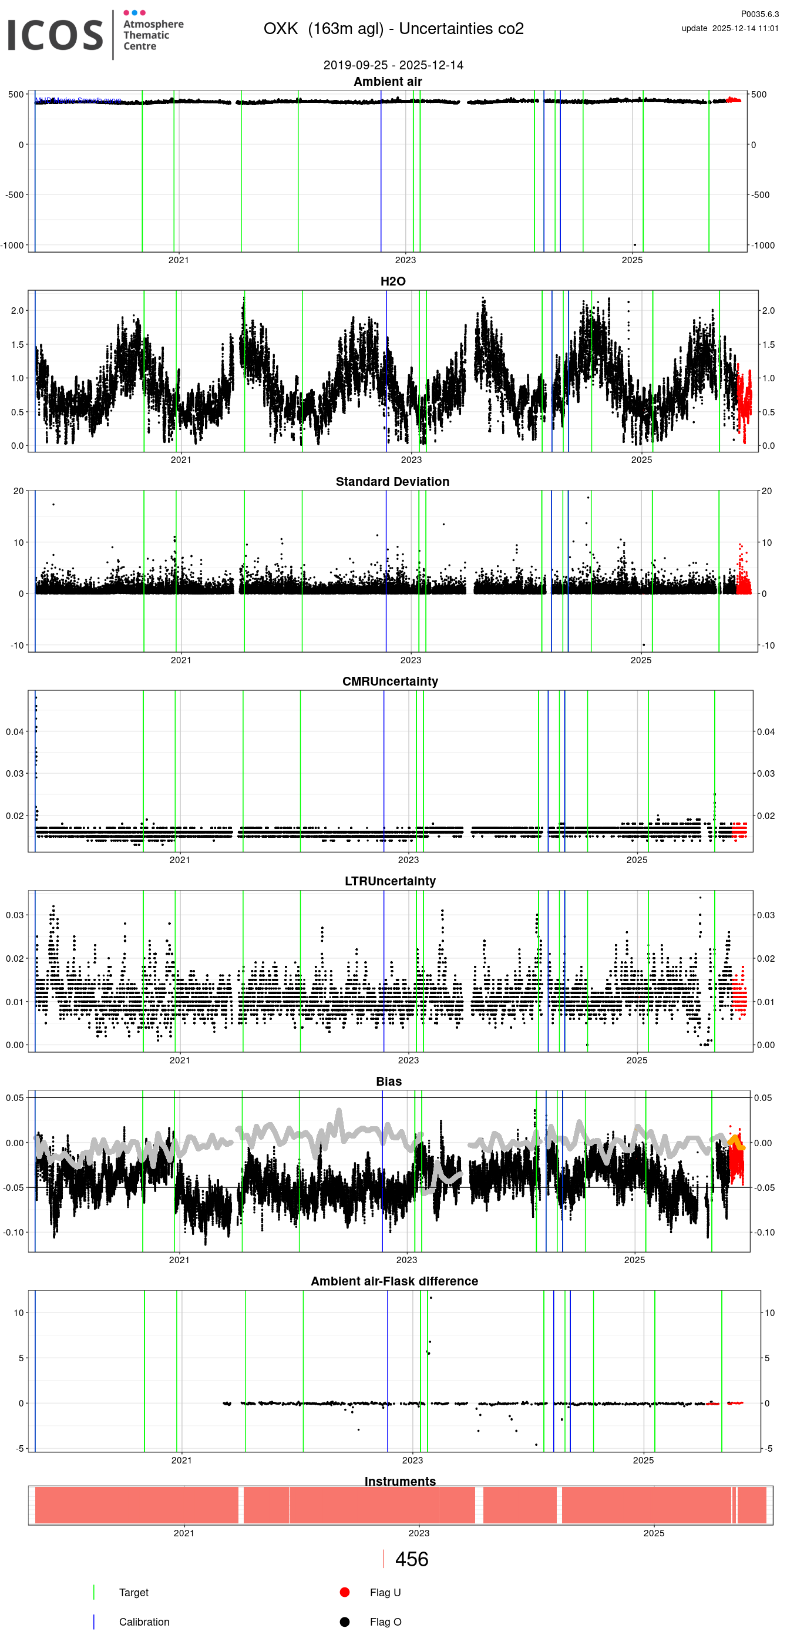Click the 2023 tick on the Instruments timeline

click(x=419, y=1533)
